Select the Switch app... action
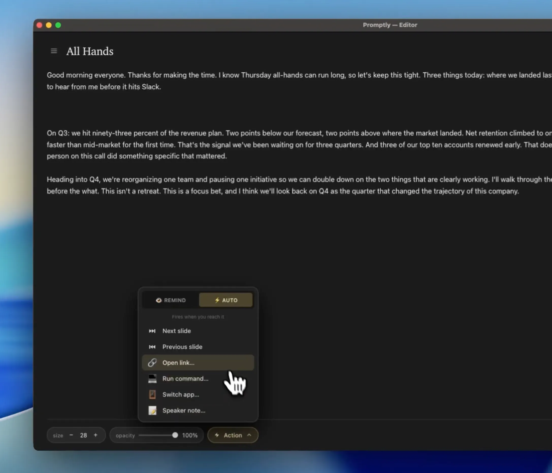This screenshot has height=473, width=552. 198,395
